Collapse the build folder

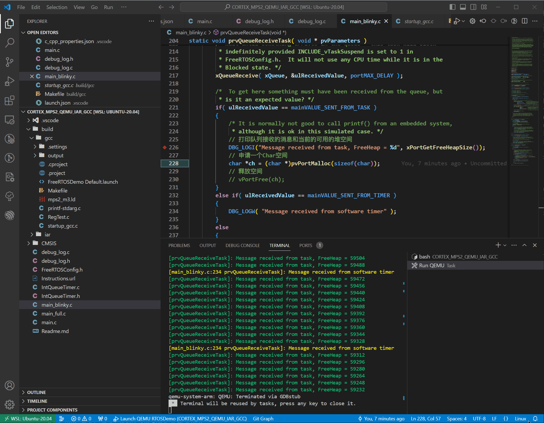tap(29, 129)
